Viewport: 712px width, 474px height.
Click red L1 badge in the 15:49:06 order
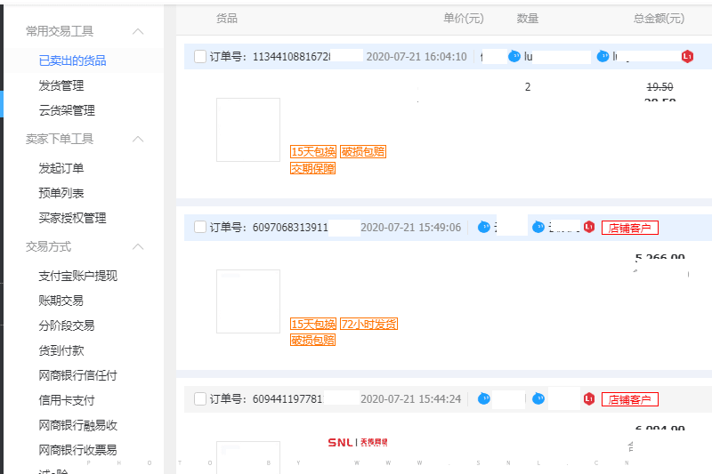[x=588, y=227]
